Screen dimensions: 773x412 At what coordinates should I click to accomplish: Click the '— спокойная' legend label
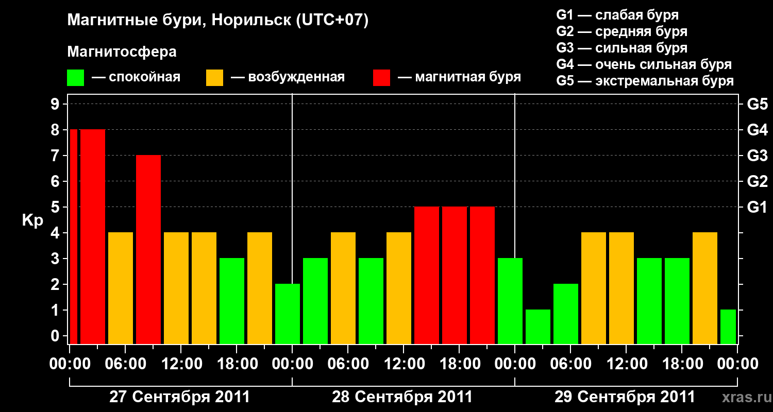[136, 77]
